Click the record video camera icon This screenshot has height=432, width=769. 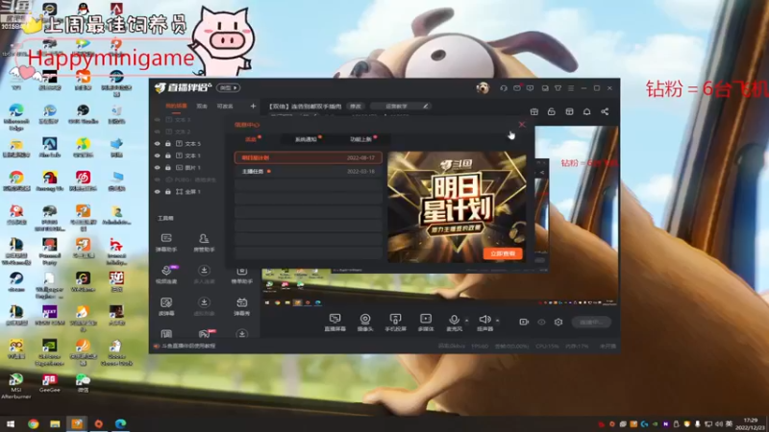click(524, 322)
